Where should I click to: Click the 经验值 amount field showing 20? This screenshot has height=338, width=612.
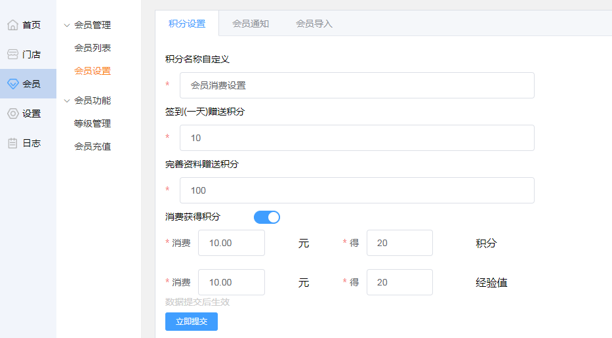coord(399,282)
